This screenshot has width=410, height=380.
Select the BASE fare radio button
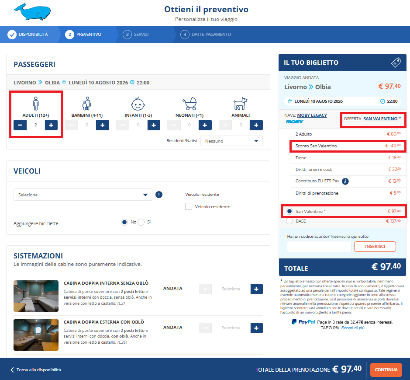point(289,221)
